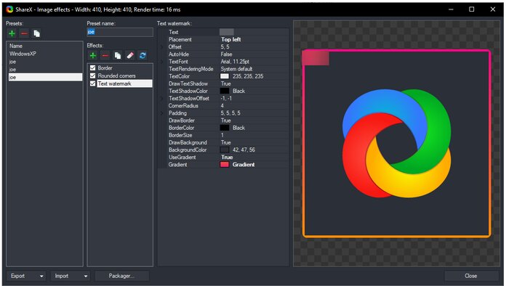Click the BackgroundColor swatch

(x=225, y=150)
